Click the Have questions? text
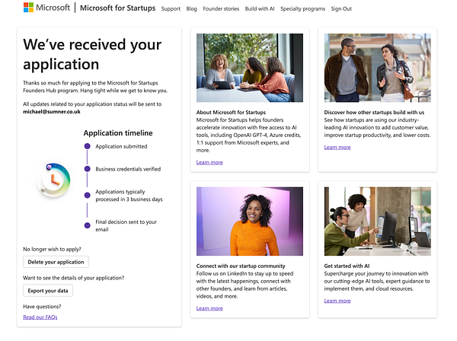 [42, 306]
